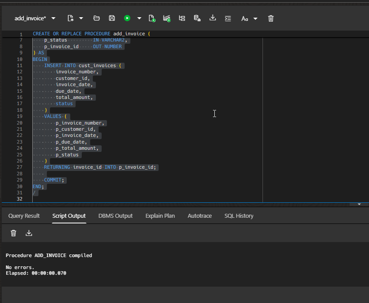The image size is (369, 303).
Task: Clear the worksheet with trash icon
Action: click(270, 18)
